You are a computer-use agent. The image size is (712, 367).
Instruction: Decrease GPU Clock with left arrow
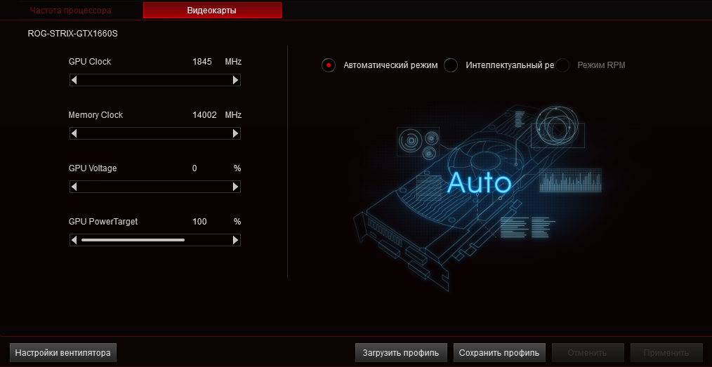pyautogui.click(x=74, y=80)
